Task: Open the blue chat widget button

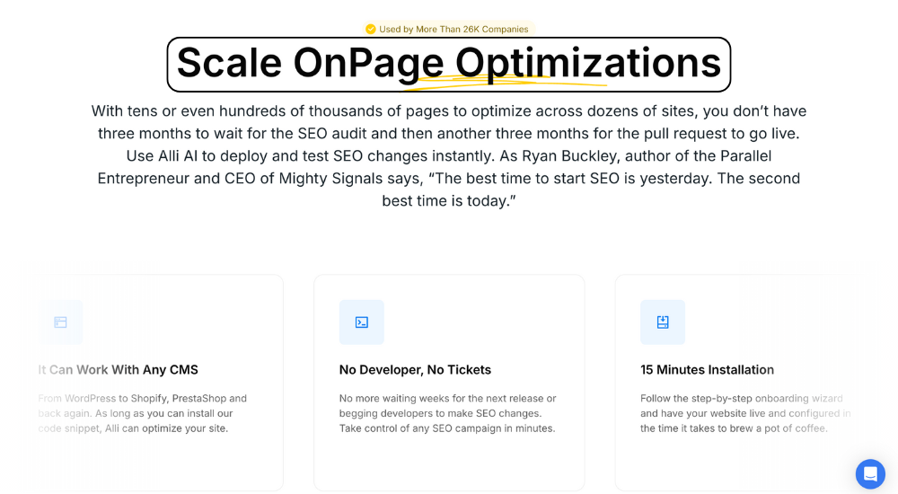Action: 870,474
